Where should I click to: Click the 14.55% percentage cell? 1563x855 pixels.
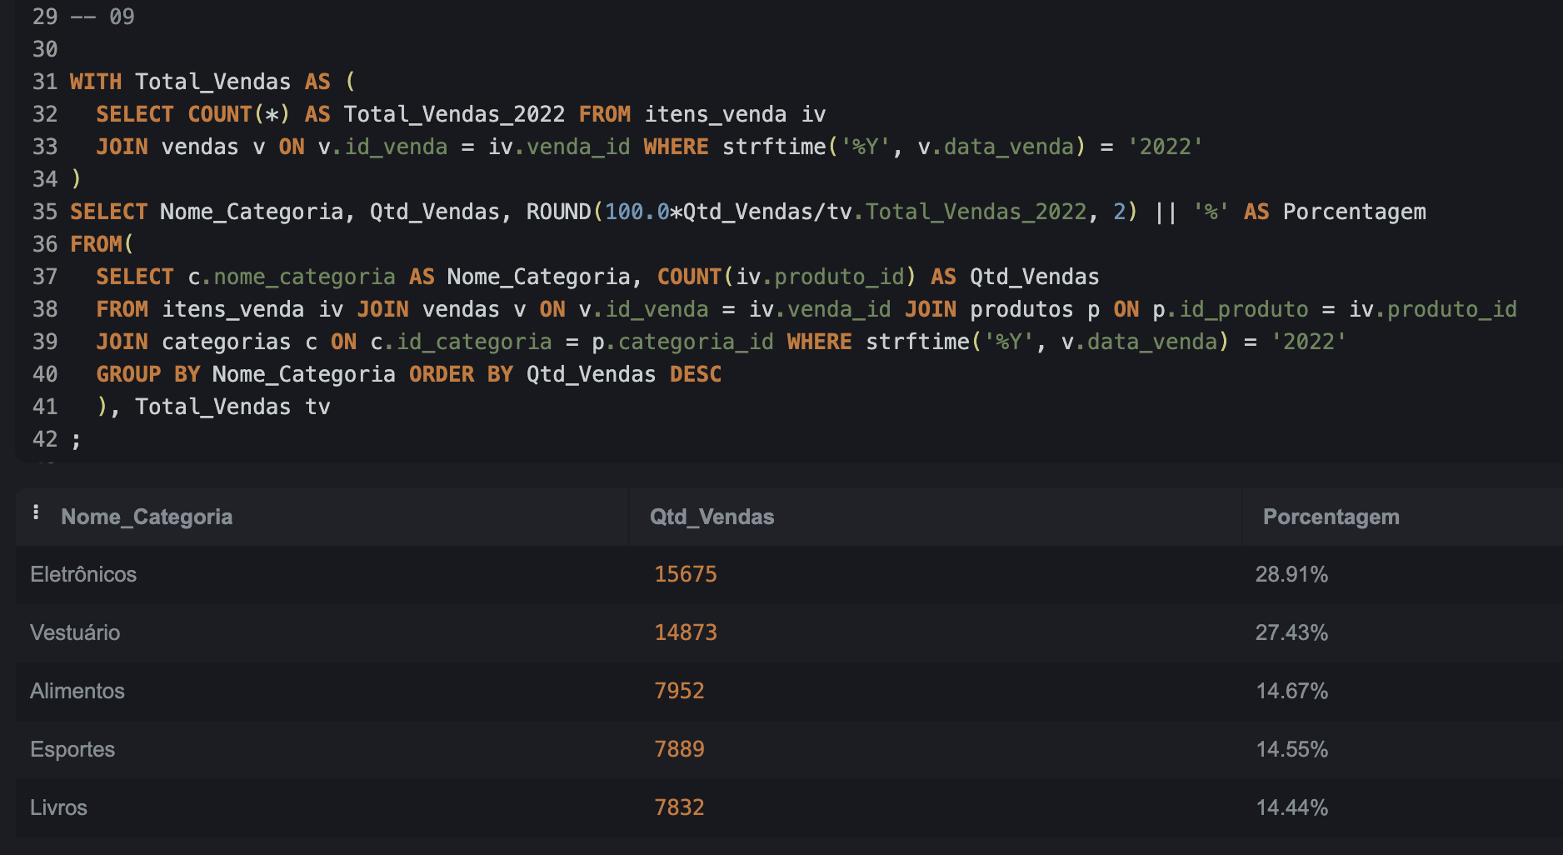(x=1291, y=749)
